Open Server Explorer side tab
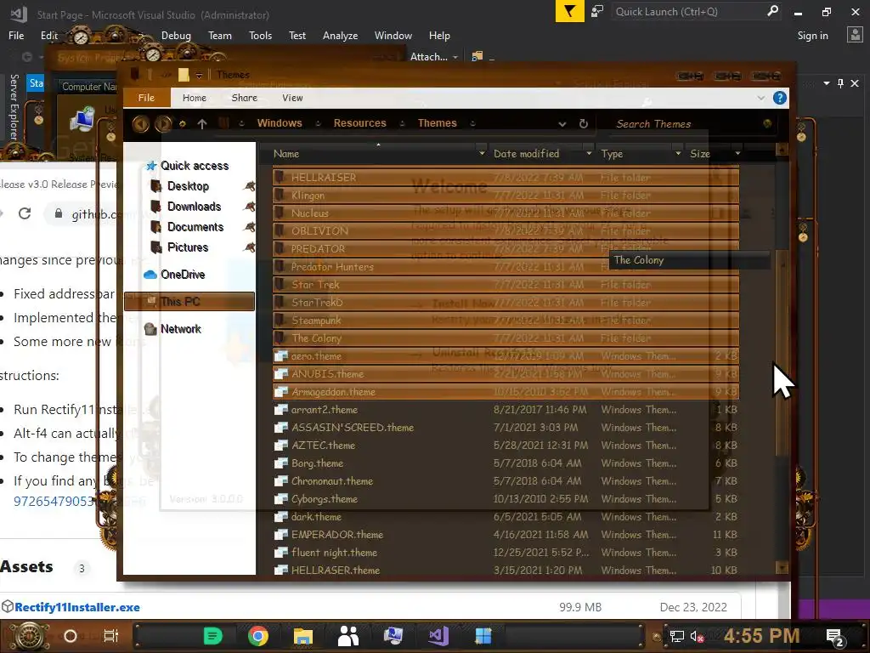 pos(14,106)
